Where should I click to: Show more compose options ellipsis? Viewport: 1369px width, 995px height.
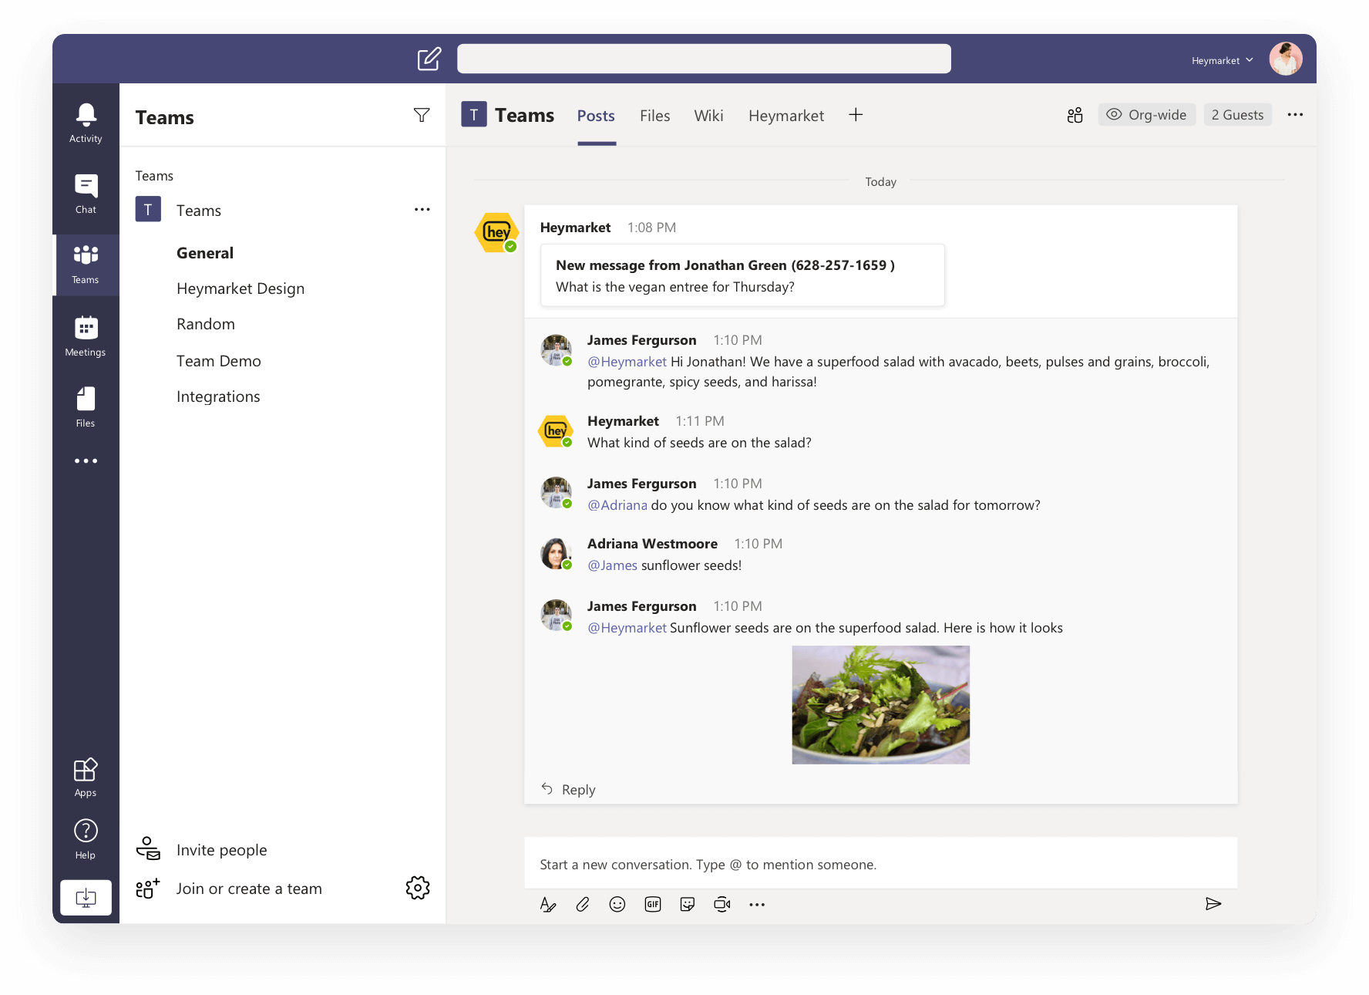(x=757, y=904)
